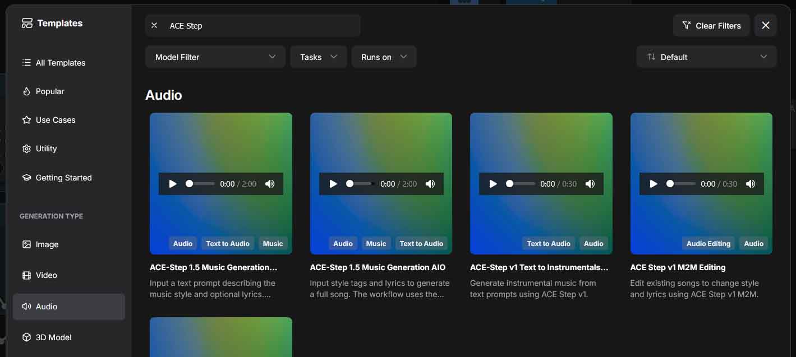Mute the ACE Step v1 M2M Editing preview
This screenshot has width=796, height=357.
coord(751,184)
